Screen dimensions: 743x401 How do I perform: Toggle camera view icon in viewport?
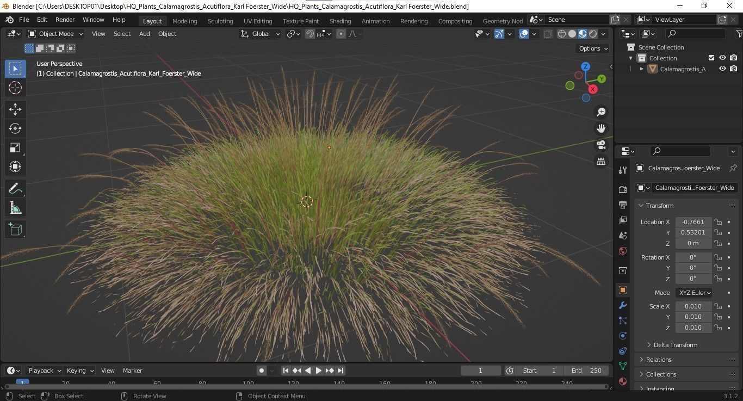pos(601,145)
